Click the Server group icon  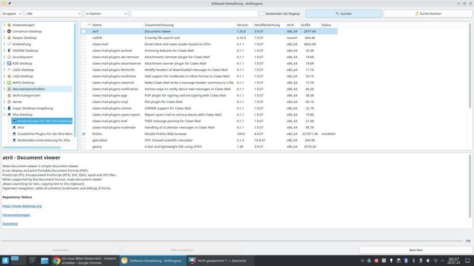9,102
